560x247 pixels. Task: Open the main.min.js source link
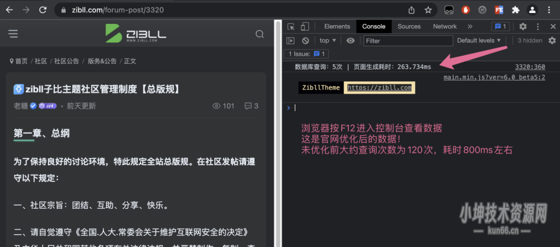pos(494,77)
